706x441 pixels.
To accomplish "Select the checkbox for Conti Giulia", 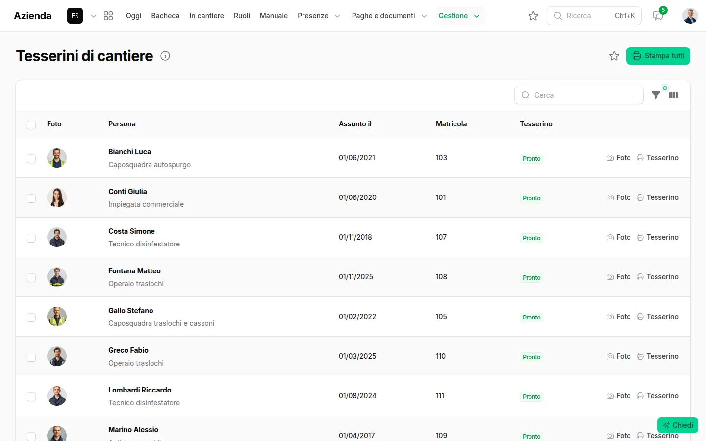I will coord(31,198).
